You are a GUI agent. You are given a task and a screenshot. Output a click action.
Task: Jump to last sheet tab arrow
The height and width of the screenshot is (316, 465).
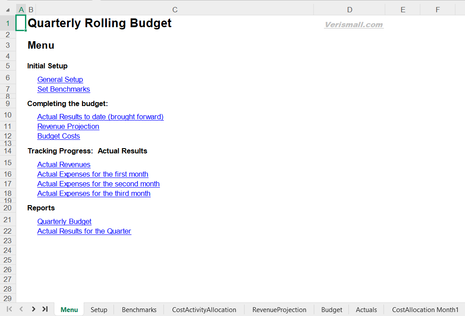(x=45, y=309)
